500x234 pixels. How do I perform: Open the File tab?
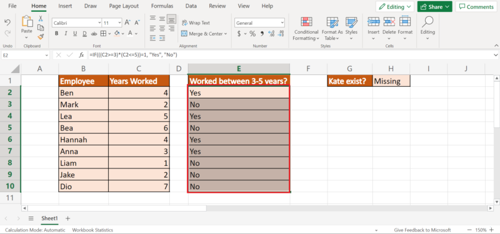tap(12, 6)
